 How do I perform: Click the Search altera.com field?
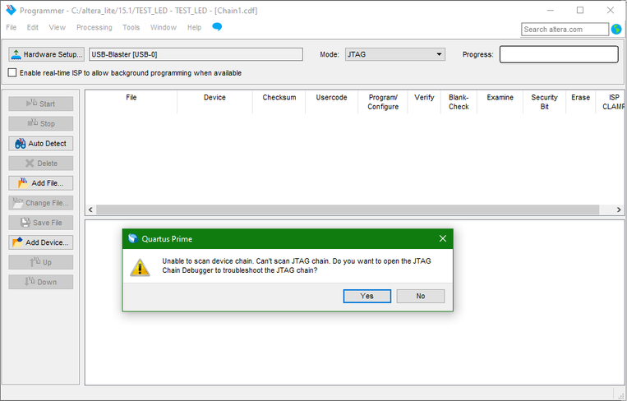point(565,30)
